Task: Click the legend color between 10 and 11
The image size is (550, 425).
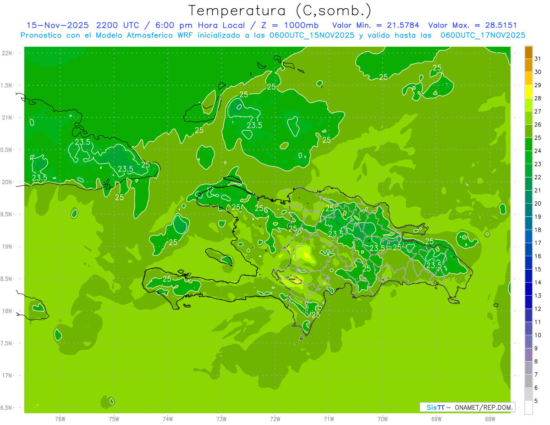Action: coord(528,329)
